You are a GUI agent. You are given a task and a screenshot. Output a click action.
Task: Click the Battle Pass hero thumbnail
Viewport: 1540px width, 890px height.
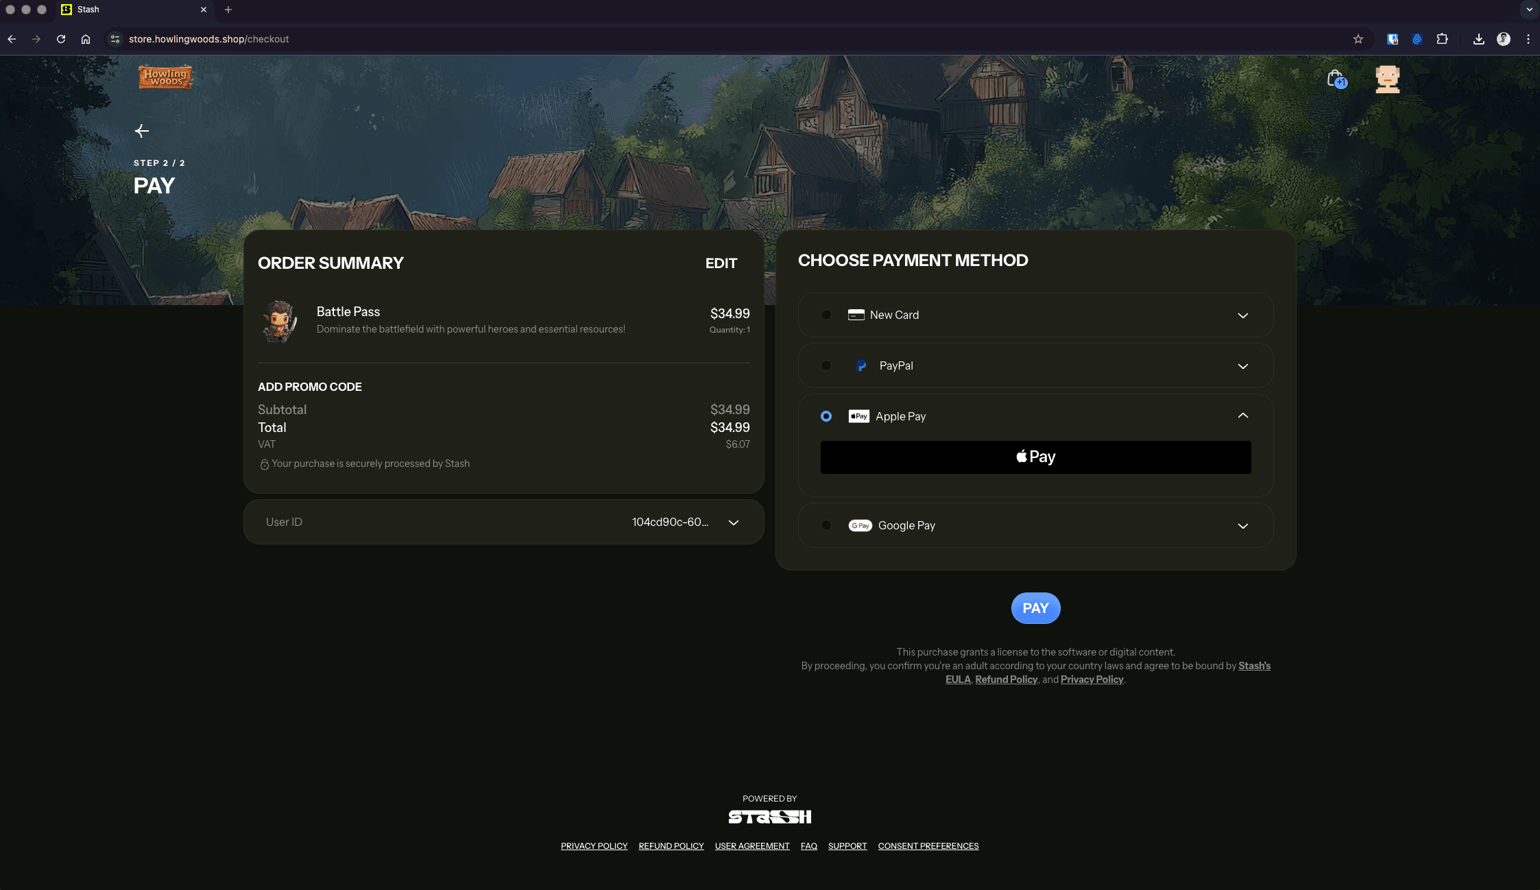(x=278, y=321)
